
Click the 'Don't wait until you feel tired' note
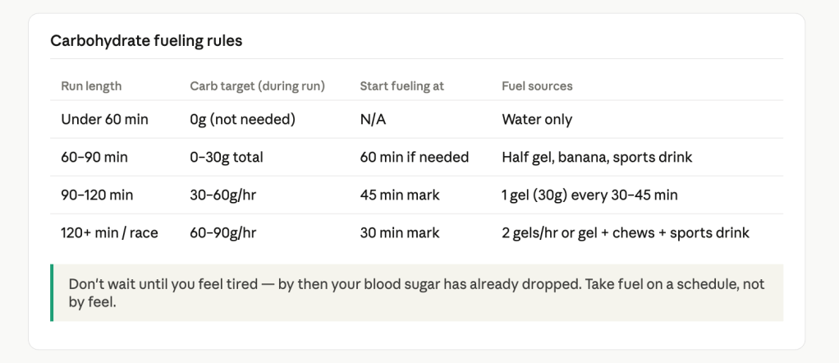tap(416, 292)
